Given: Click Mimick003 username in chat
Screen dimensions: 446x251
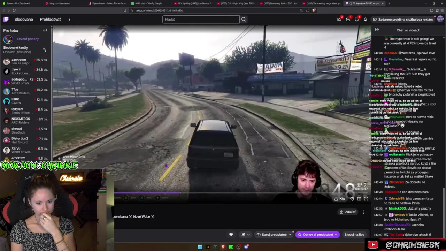Looking at the screenshot, I should (397, 208).
